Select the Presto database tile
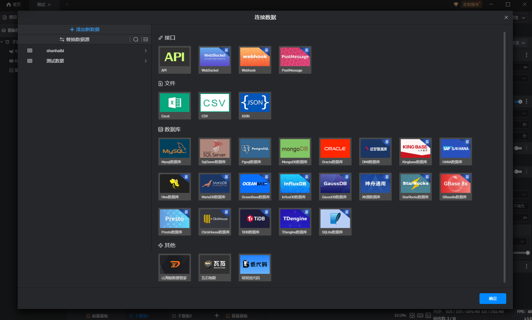Viewport: 532px width, 320px height. (175, 222)
